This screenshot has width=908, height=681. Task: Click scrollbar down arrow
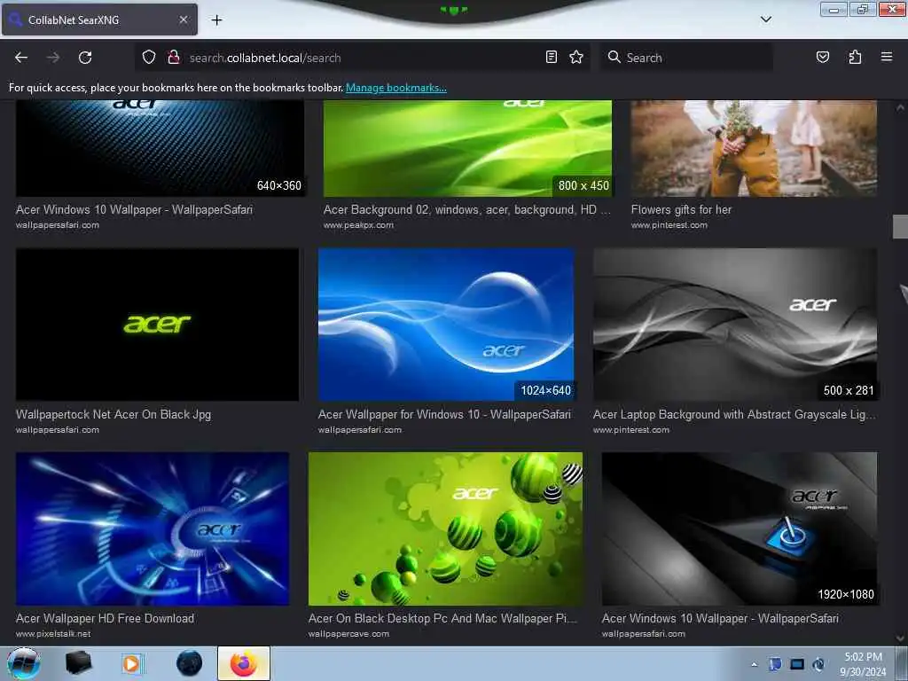(x=900, y=638)
